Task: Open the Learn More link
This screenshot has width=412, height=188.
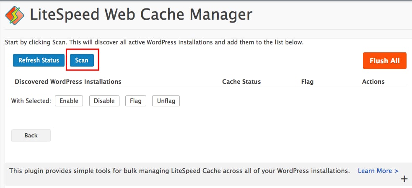Action: click(378, 171)
